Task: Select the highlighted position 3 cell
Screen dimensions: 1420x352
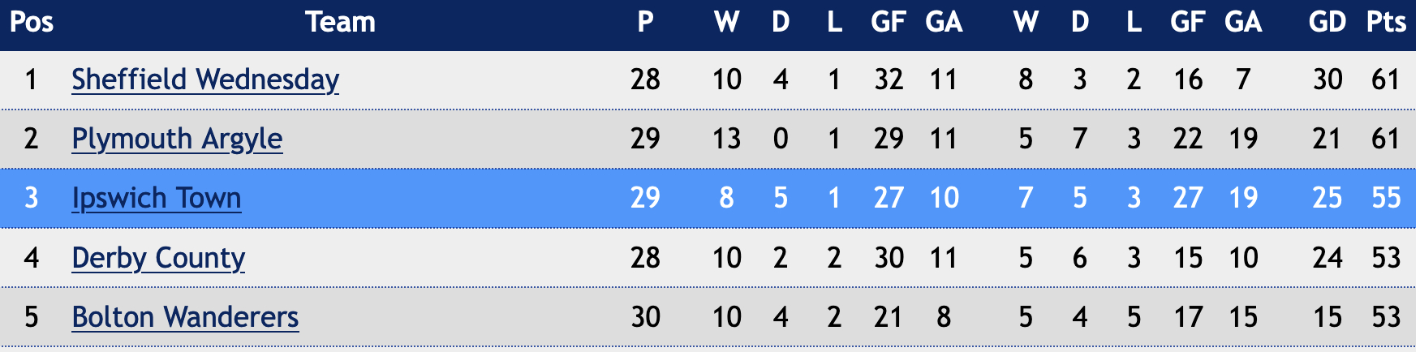Action: pos(32,198)
